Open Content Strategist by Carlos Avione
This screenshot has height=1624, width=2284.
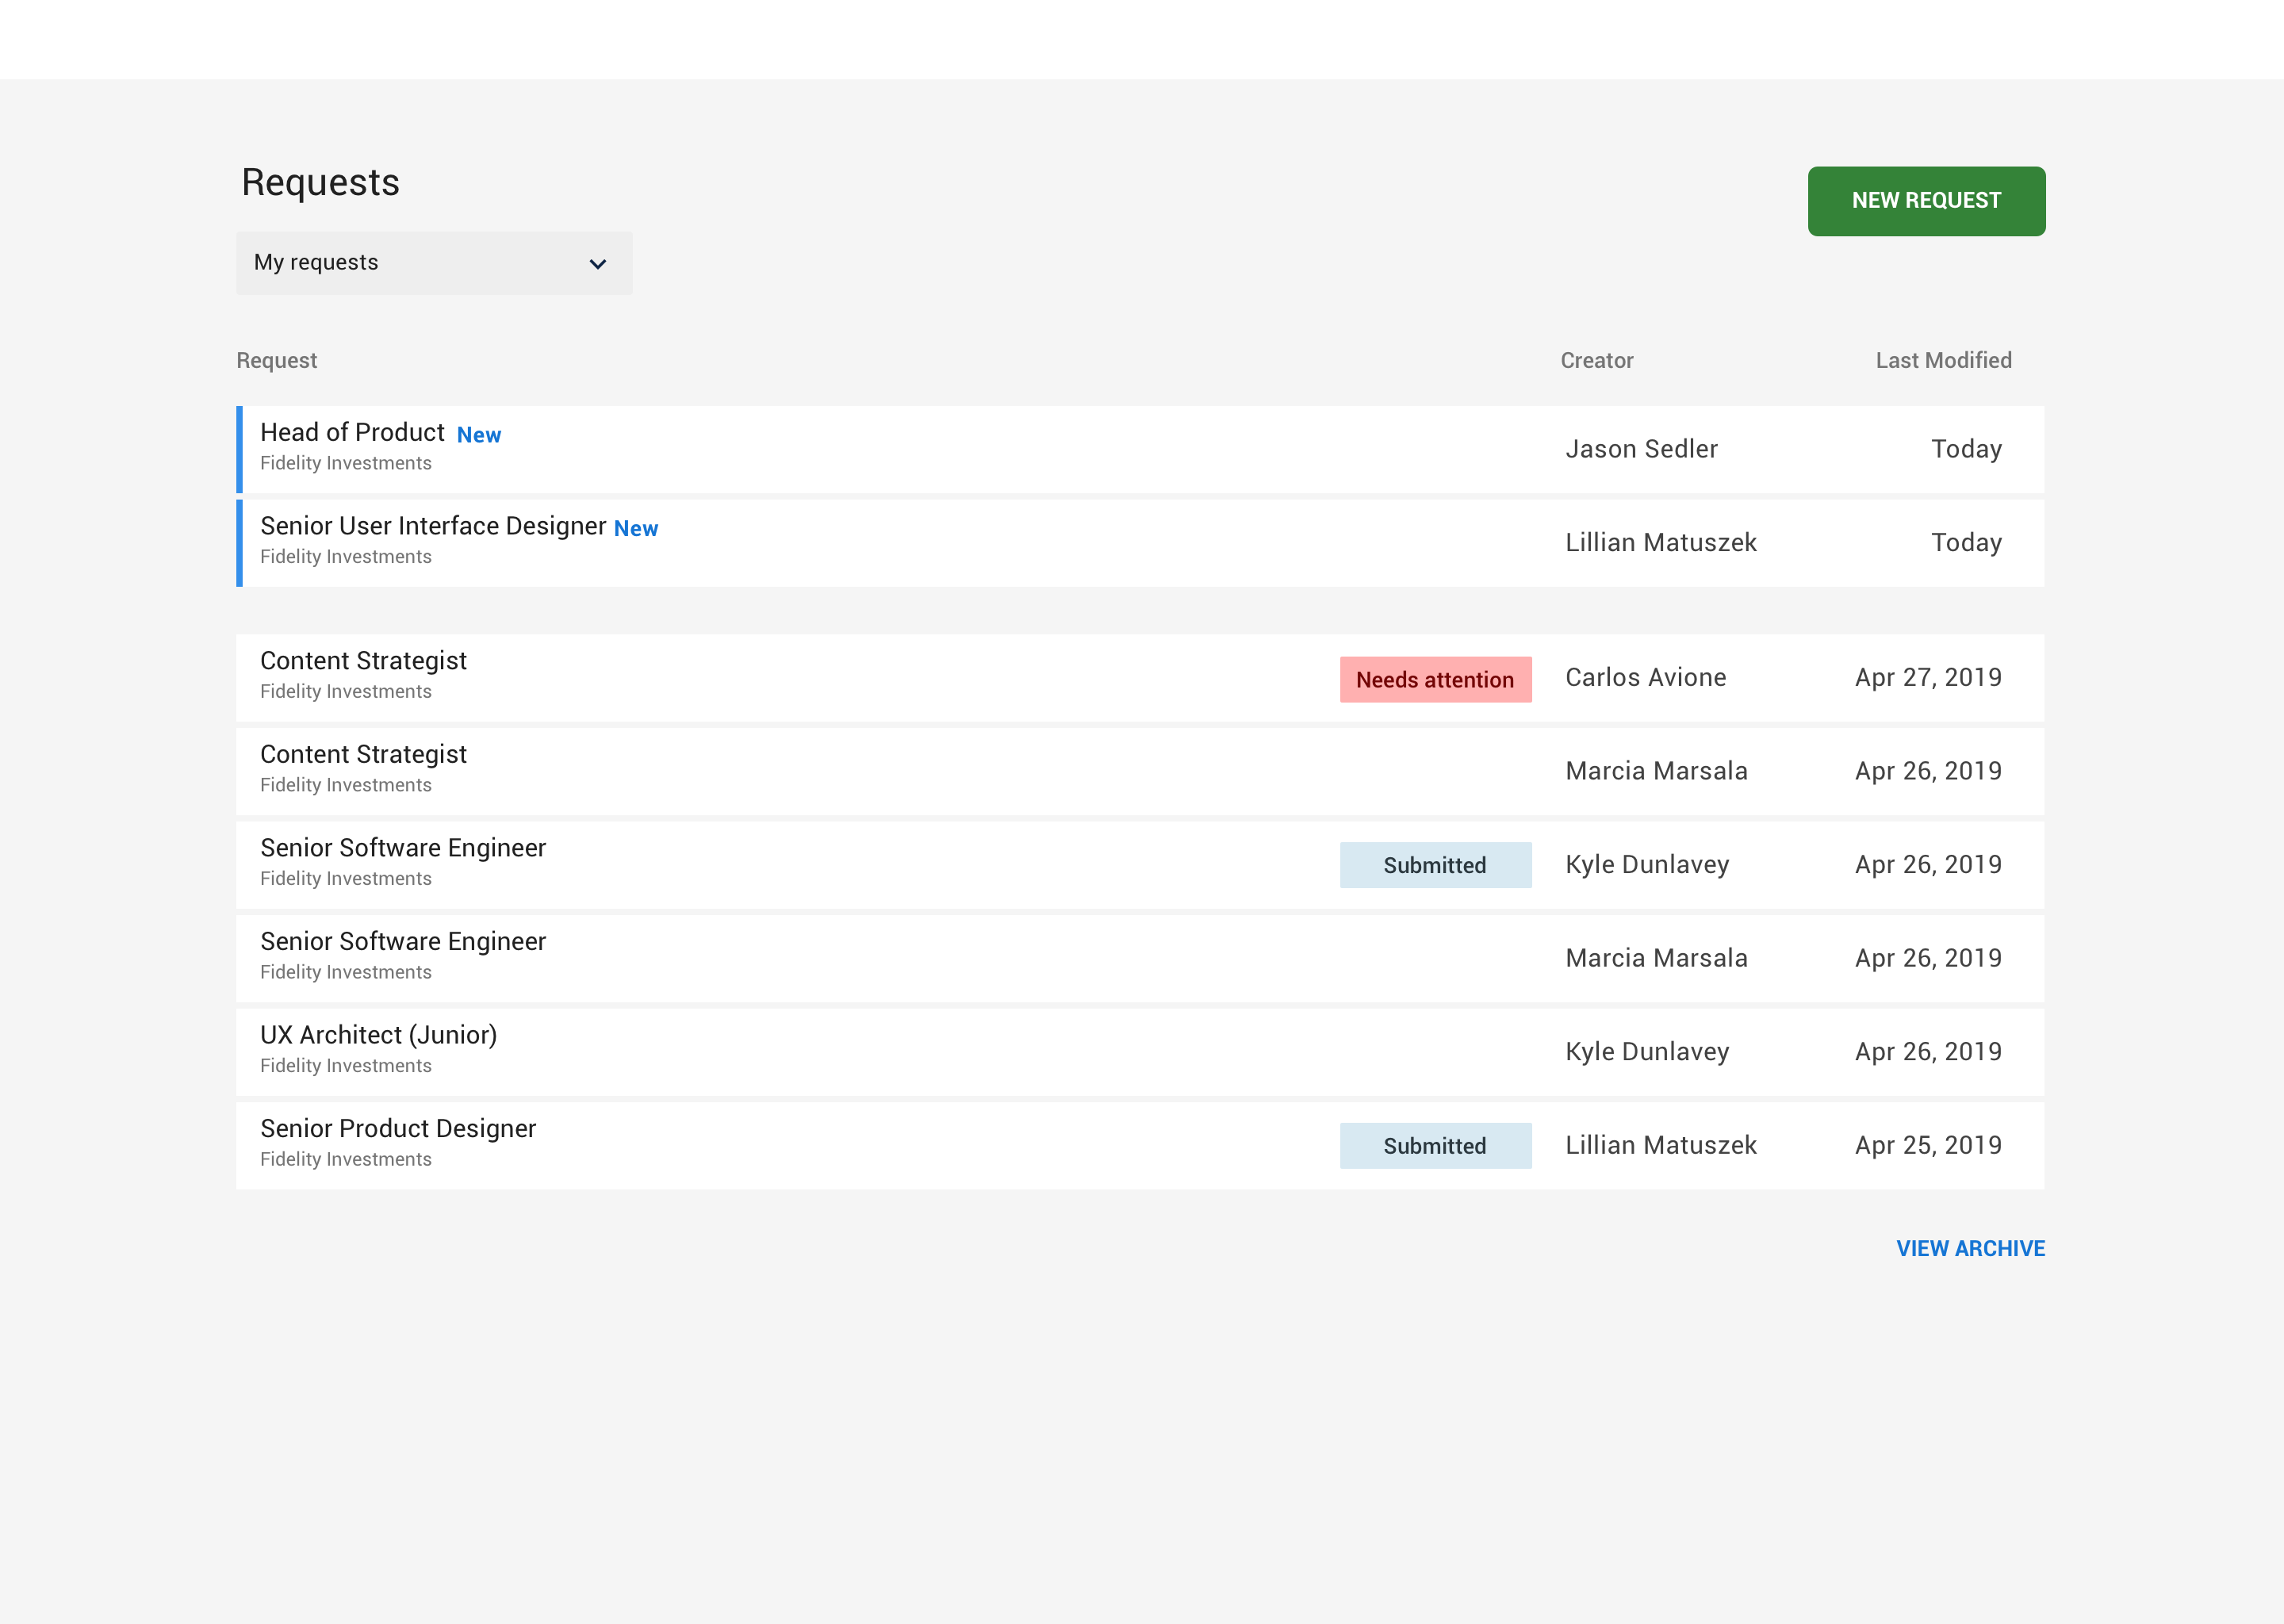363,661
